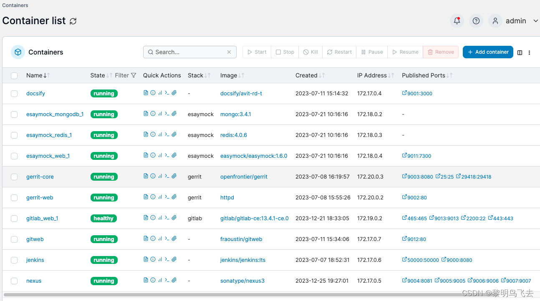Open the sonatype/nexus3 image link
The height and width of the screenshot is (301, 540).
[x=242, y=281]
